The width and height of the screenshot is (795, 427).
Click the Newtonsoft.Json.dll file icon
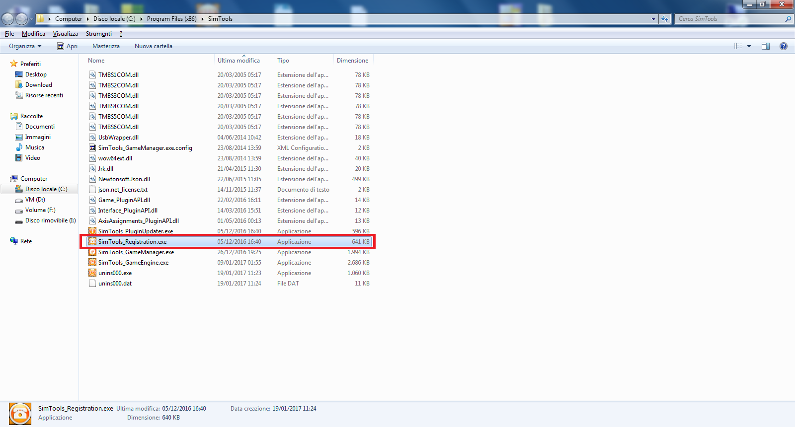92,179
